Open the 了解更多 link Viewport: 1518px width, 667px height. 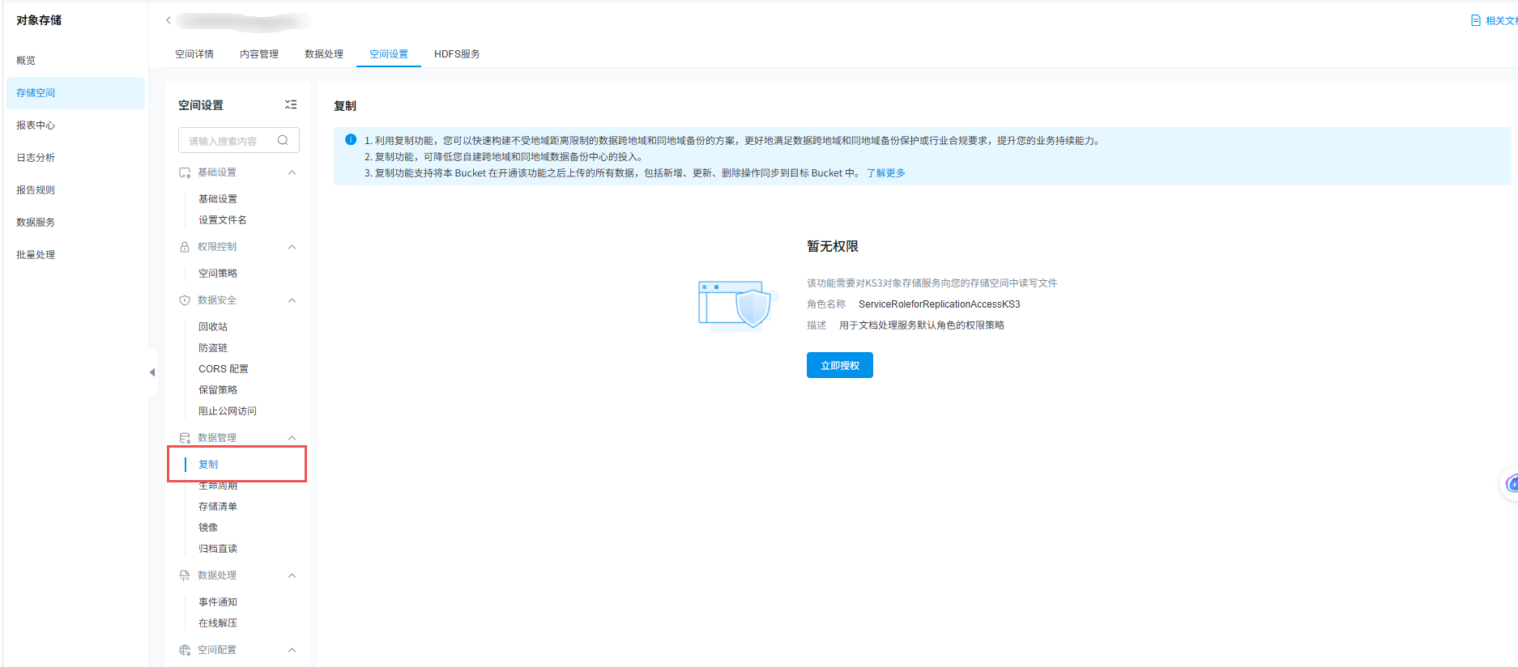pyautogui.click(x=886, y=173)
